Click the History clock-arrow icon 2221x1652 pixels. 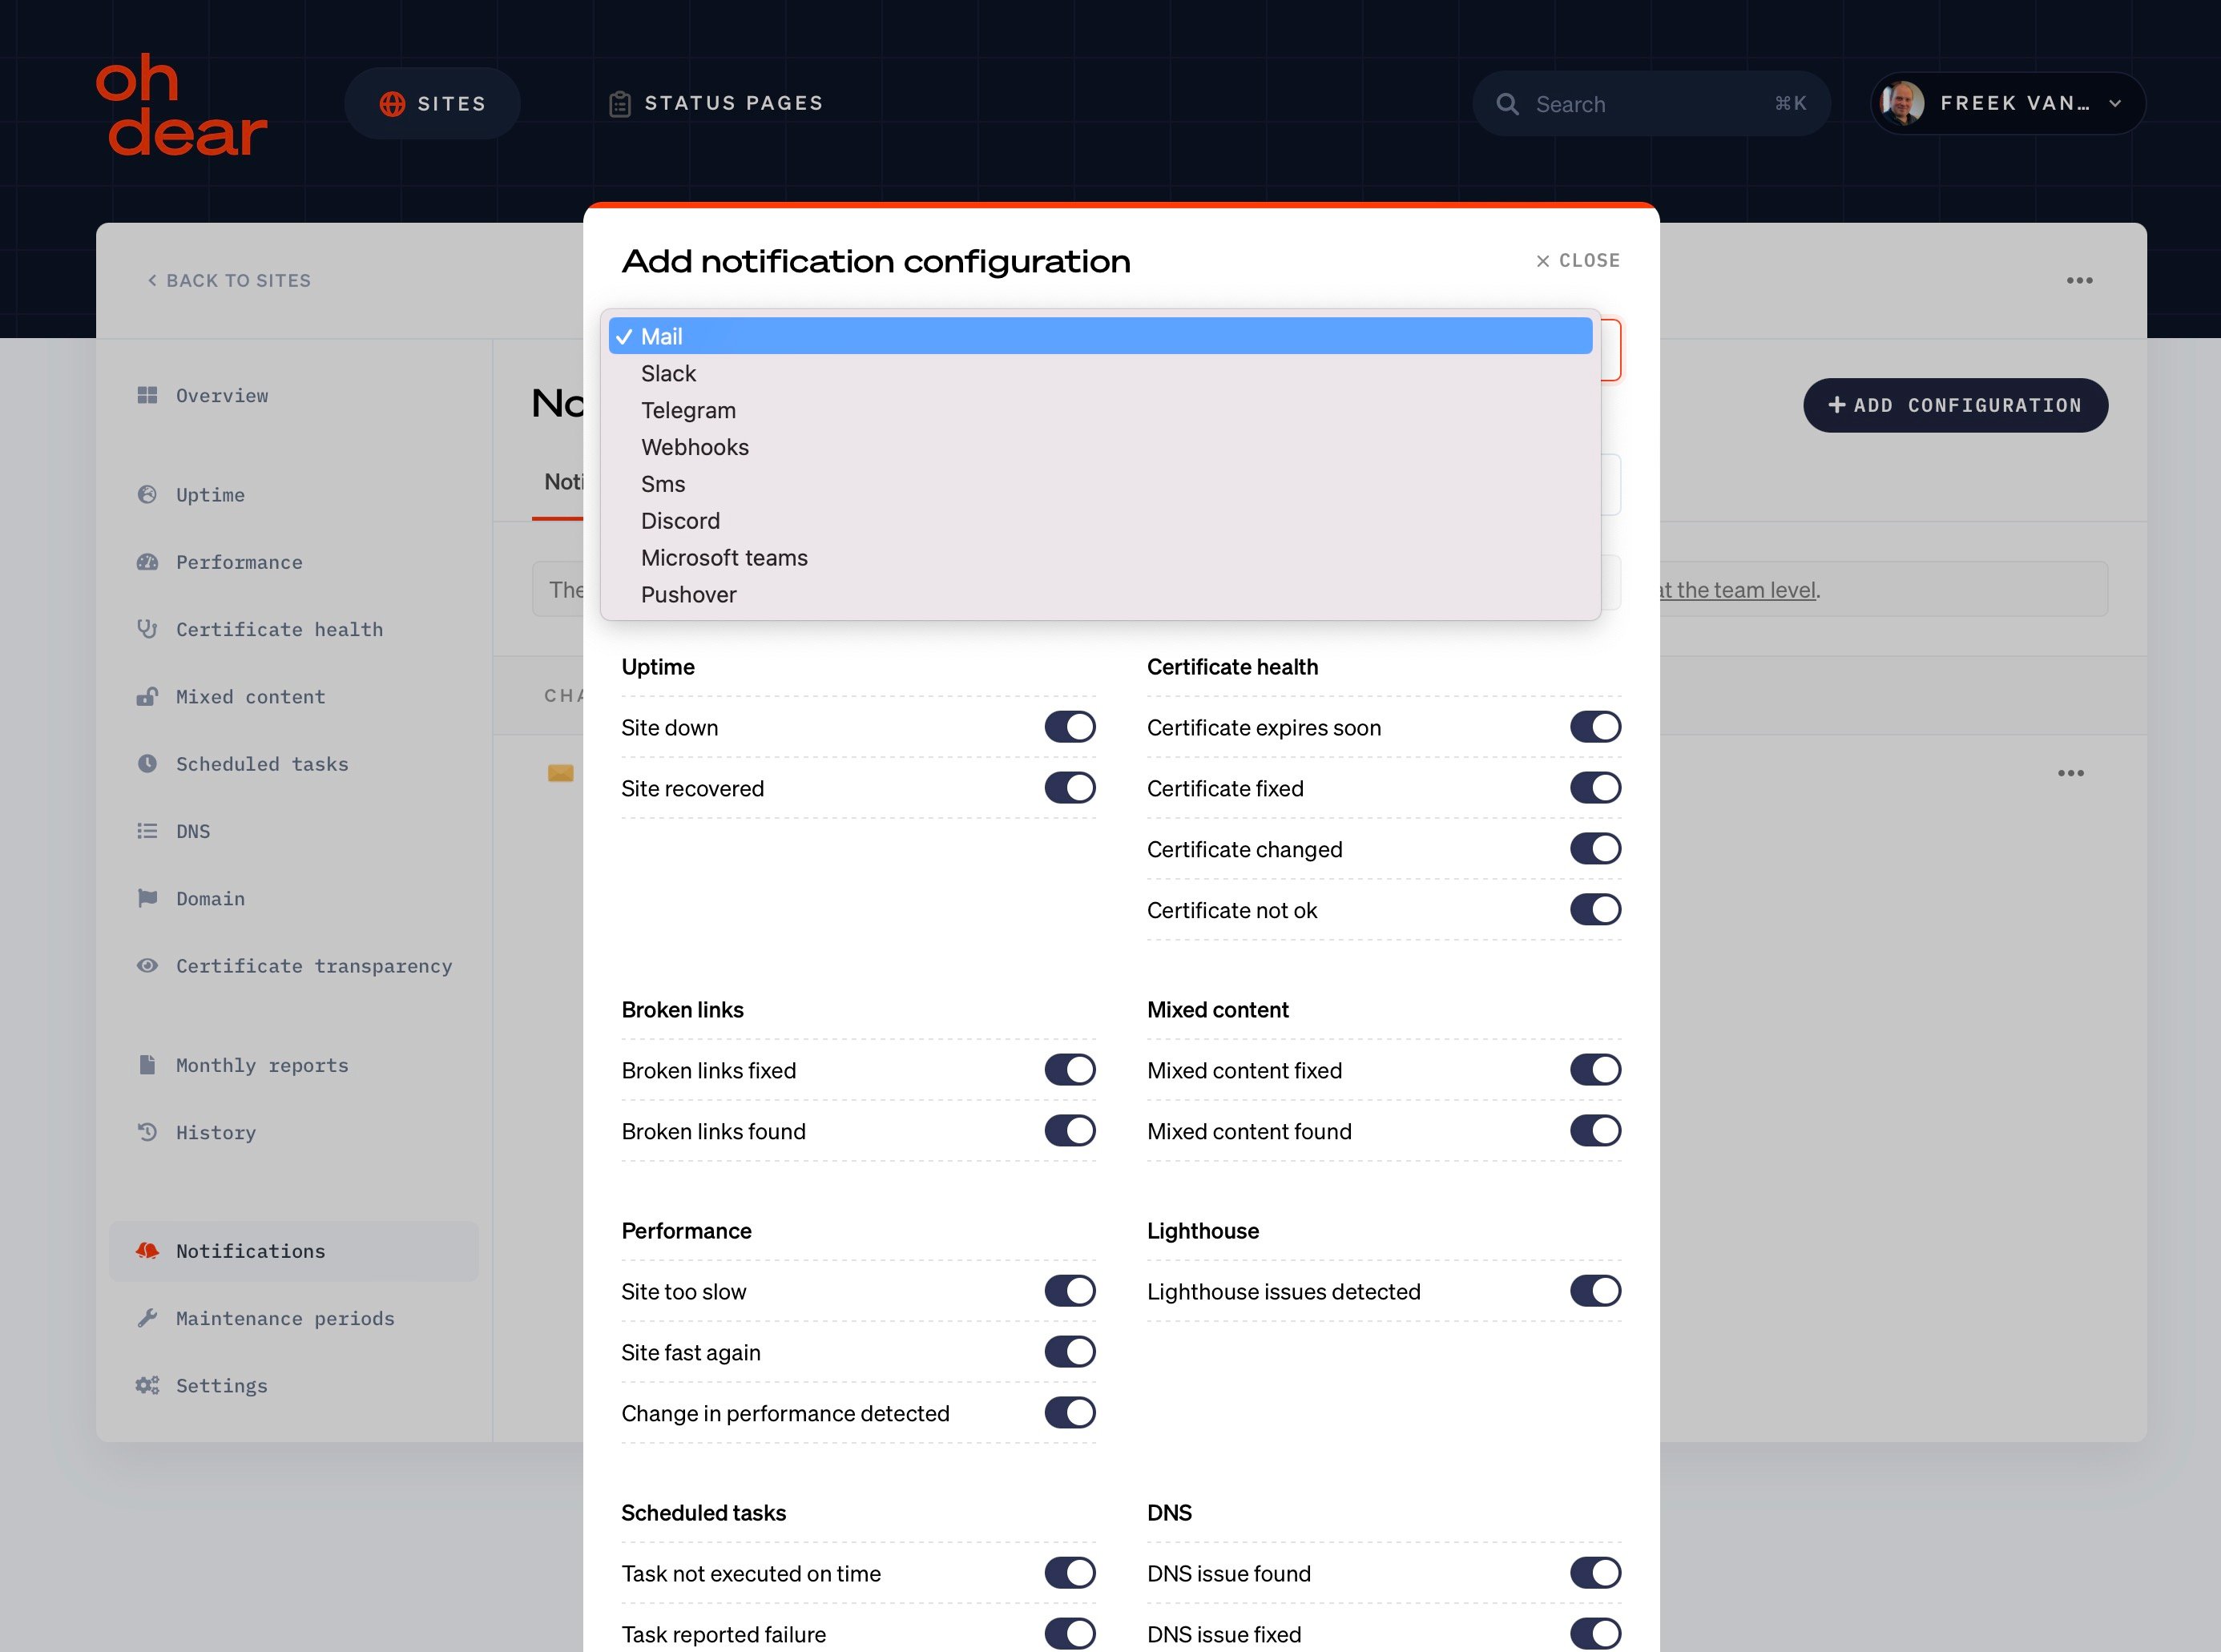point(147,1132)
